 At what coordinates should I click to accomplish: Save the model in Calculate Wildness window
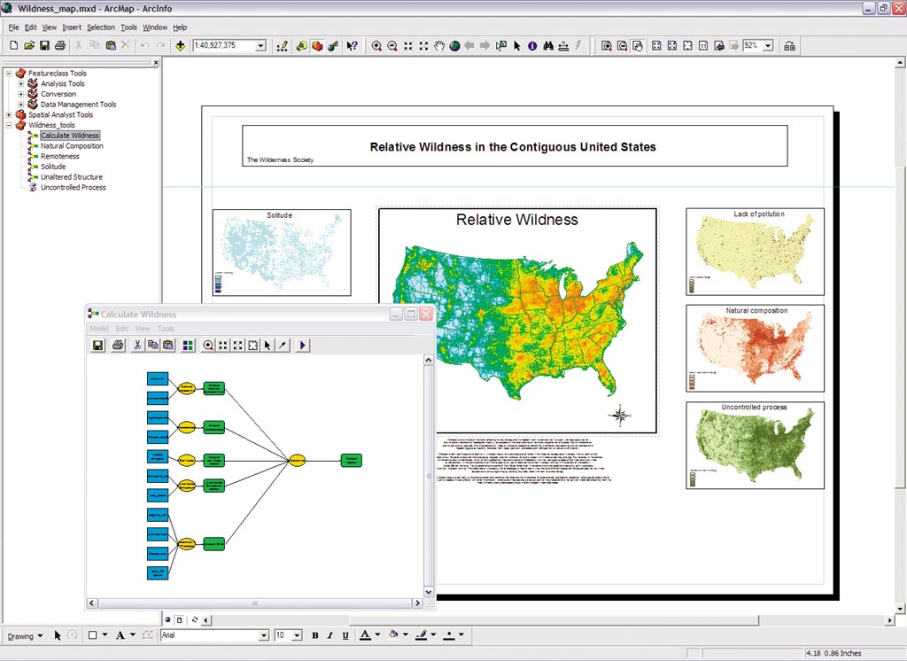tap(98, 346)
